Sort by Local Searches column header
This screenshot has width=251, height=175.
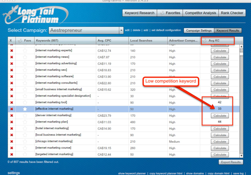coord(148,41)
